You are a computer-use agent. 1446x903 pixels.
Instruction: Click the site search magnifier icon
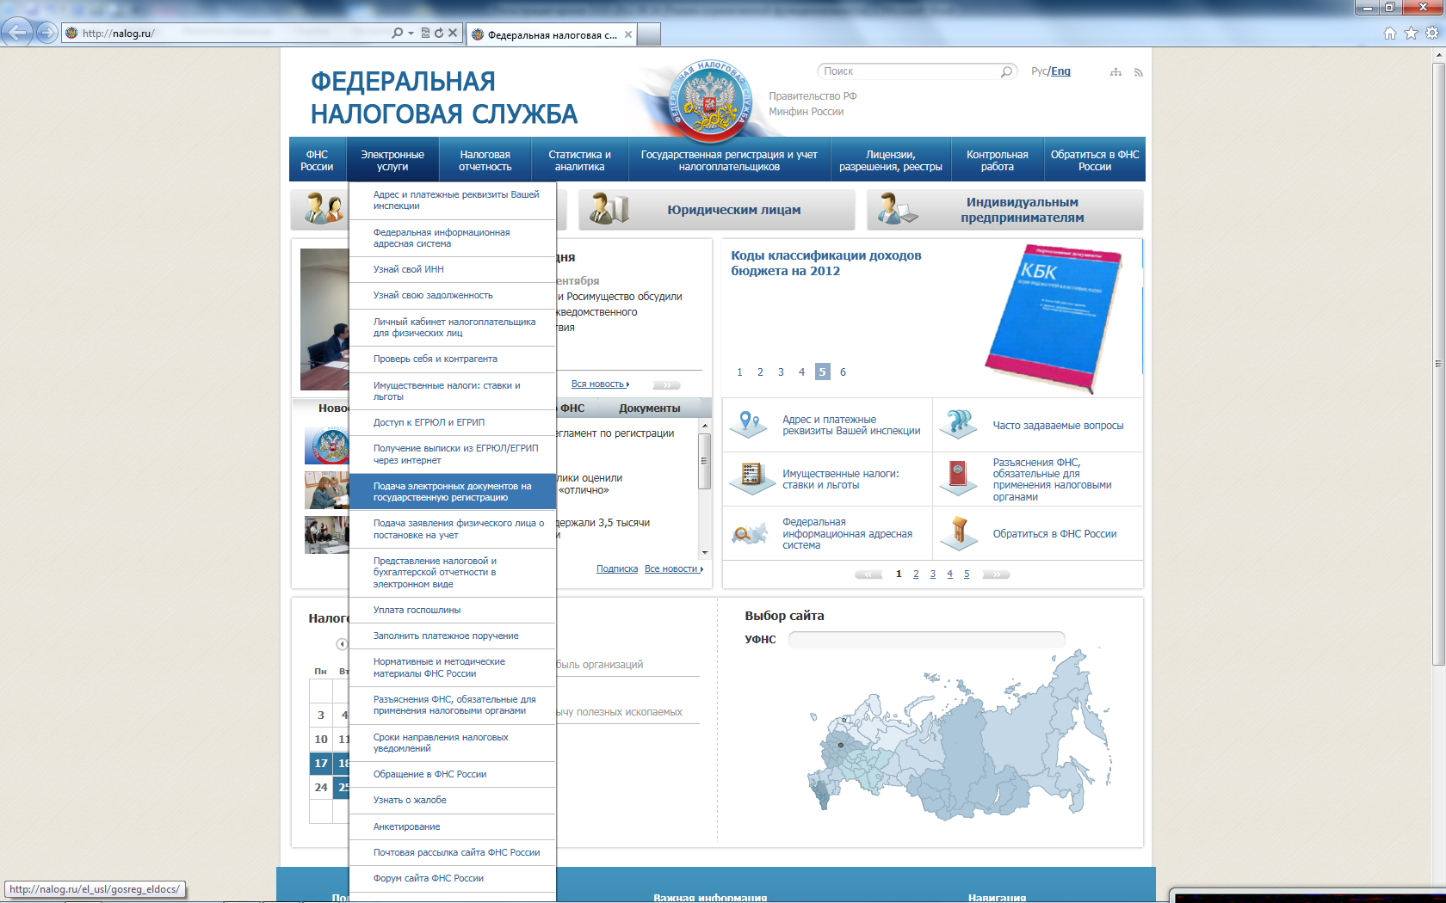click(x=1006, y=71)
